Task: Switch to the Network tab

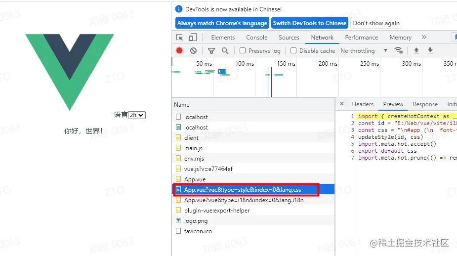Action: (322, 38)
